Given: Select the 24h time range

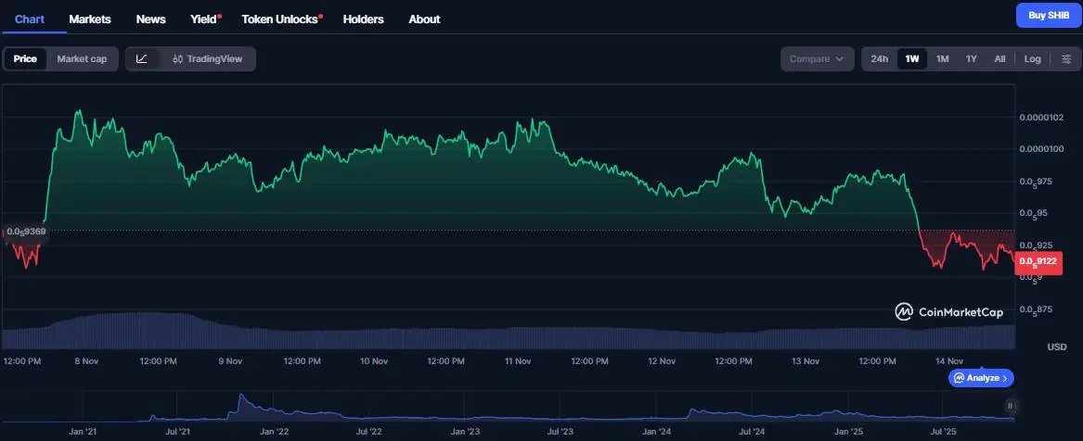Looking at the screenshot, I should coord(879,59).
